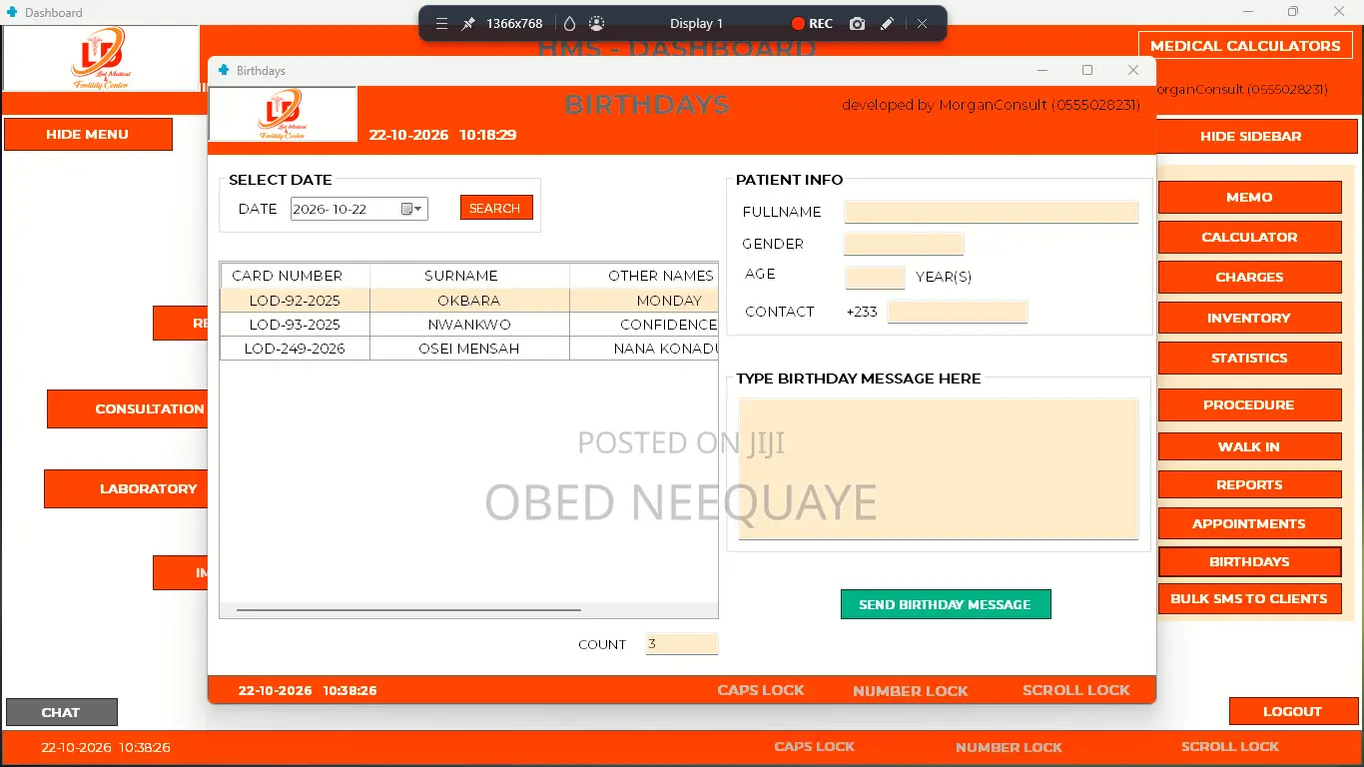
Task: Click the SEARCH button
Action: pyautogui.click(x=496, y=208)
